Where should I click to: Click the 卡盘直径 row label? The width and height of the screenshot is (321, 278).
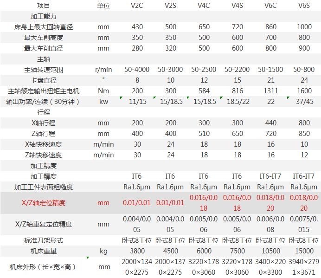[43, 80]
